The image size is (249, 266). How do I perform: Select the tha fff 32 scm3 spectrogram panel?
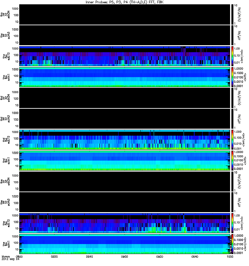tap(125, 35)
